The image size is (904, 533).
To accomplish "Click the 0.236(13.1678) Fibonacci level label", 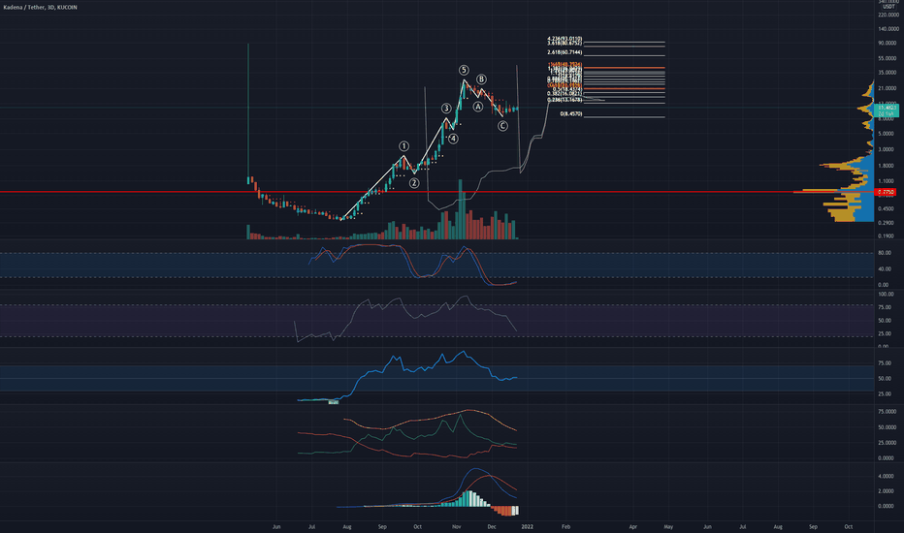I will pyautogui.click(x=565, y=100).
